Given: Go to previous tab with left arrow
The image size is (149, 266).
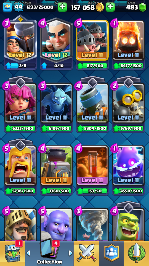Looking at the screenshot, I should point(28,253).
